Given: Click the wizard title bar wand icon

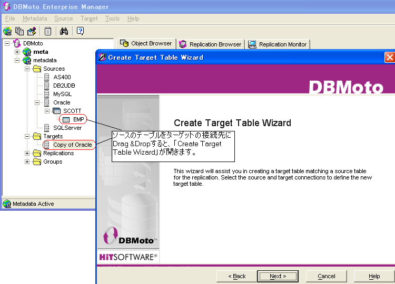Looking at the screenshot, I should pyautogui.click(x=102, y=58).
